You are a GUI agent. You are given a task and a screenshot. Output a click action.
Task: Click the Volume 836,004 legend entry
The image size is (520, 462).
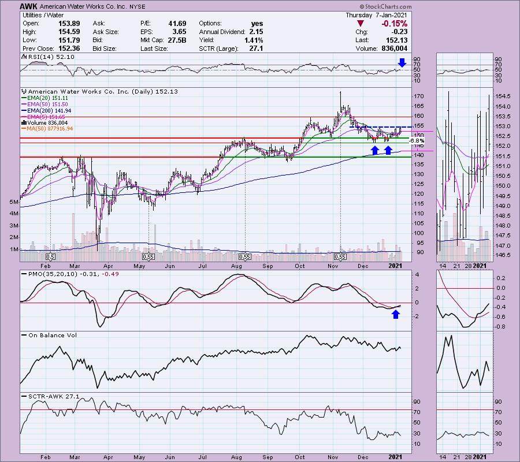[44, 123]
